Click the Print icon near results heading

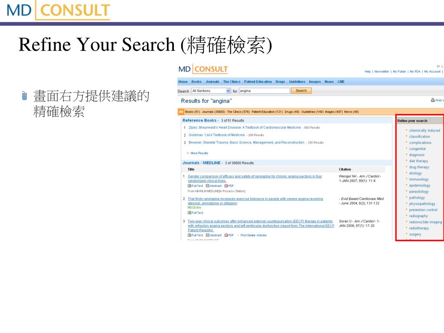coord(433,100)
